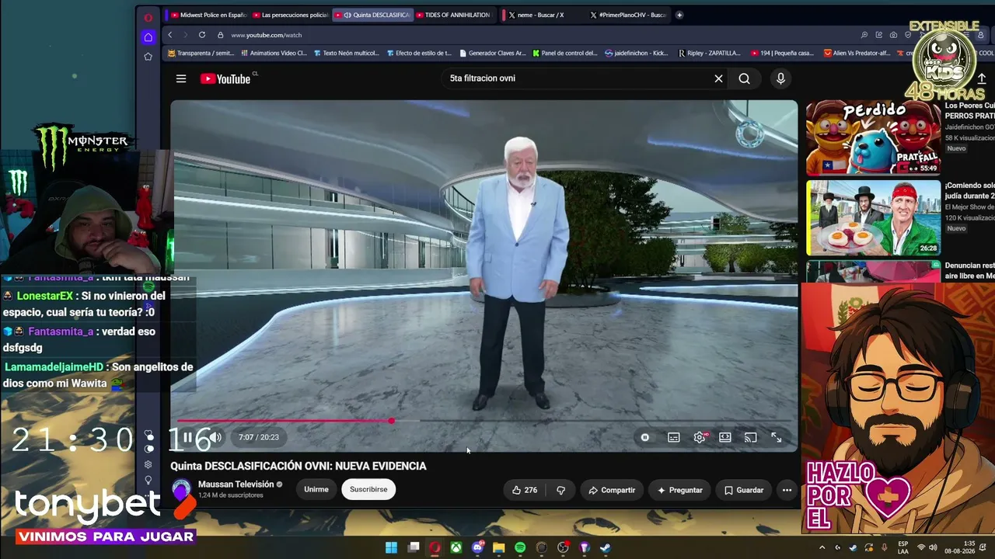Go back with the browser back arrow

pos(170,35)
